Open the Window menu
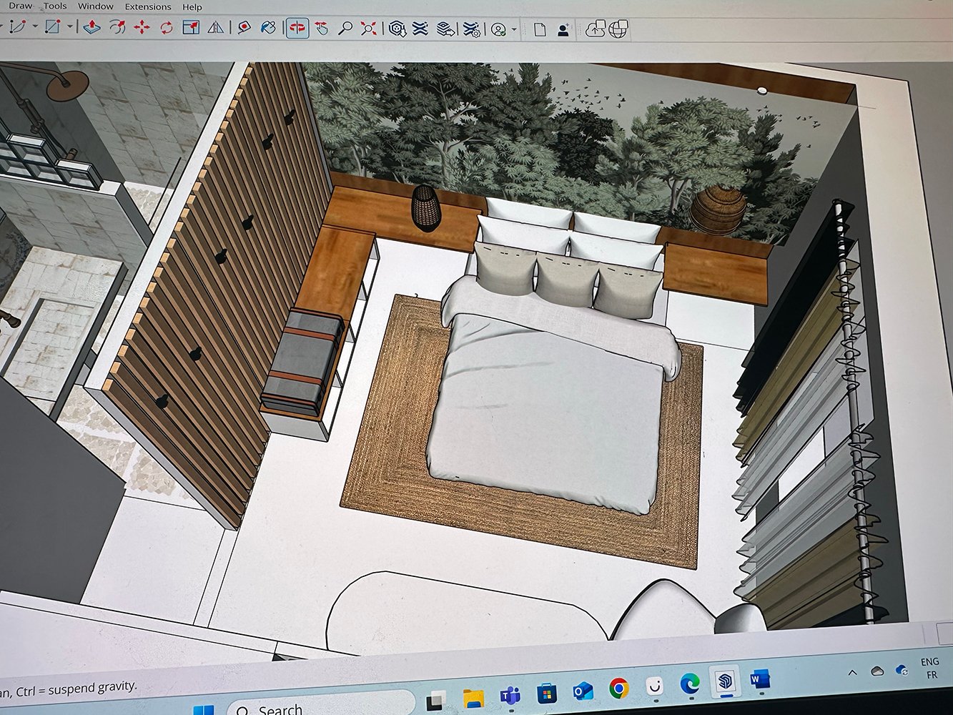The width and height of the screenshot is (953, 715). pos(95,6)
